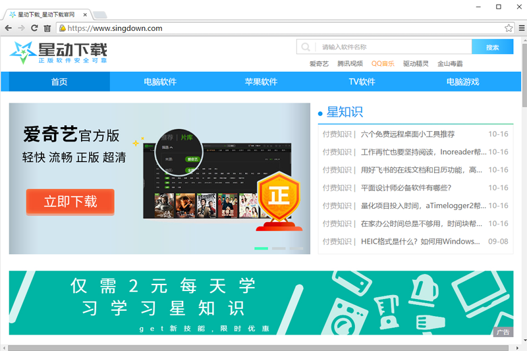527x351 pixels.
Task: Open 电脑软件 navigation item
Action: [160, 82]
